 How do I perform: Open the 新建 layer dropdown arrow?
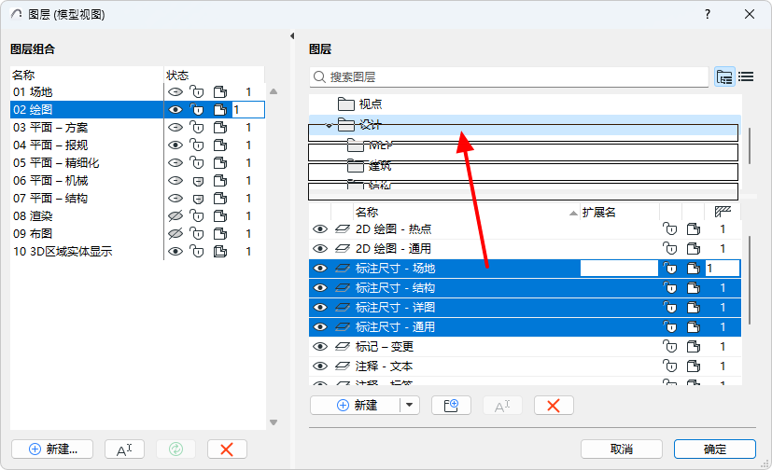pyautogui.click(x=409, y=406)
